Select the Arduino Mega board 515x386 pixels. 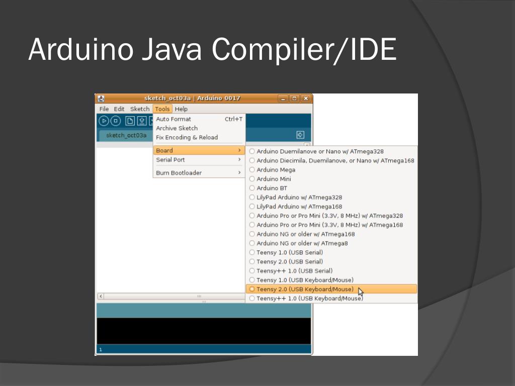332,170
